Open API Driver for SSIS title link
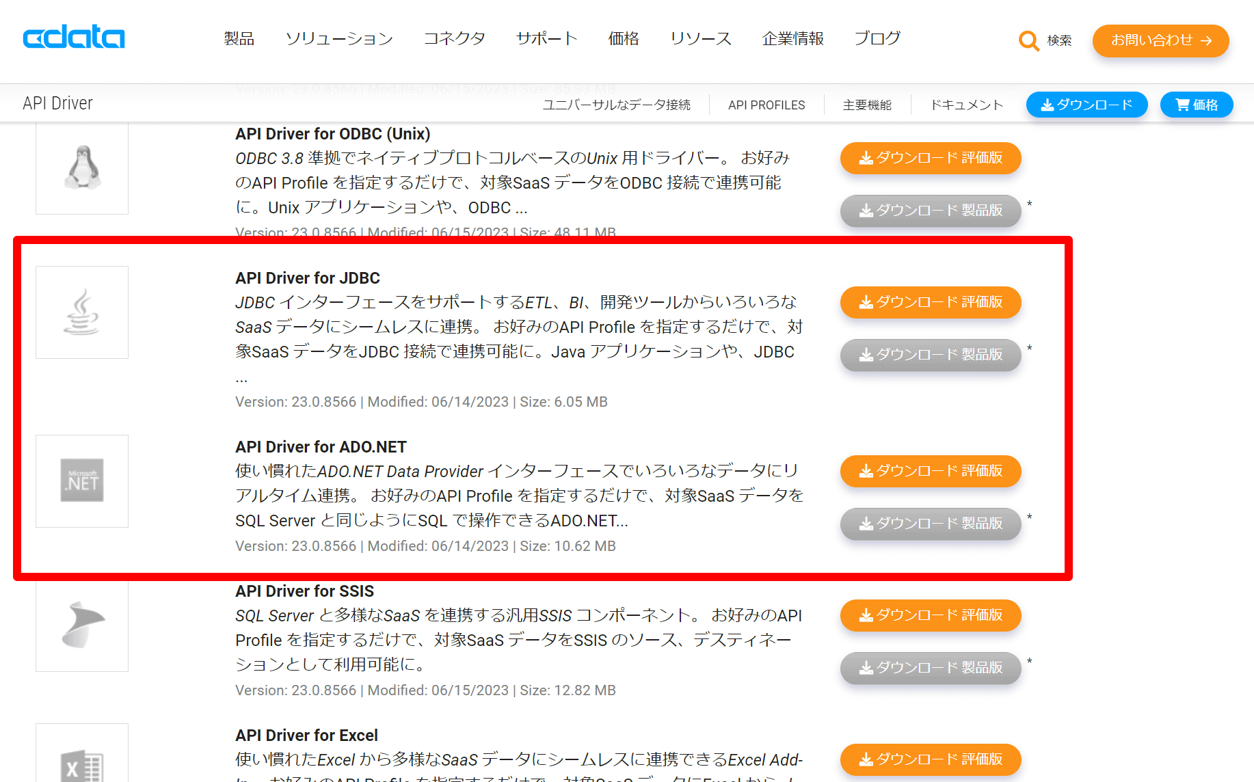Image resolution: width=1254 pixels, height=782 pixels. [305, 591]
